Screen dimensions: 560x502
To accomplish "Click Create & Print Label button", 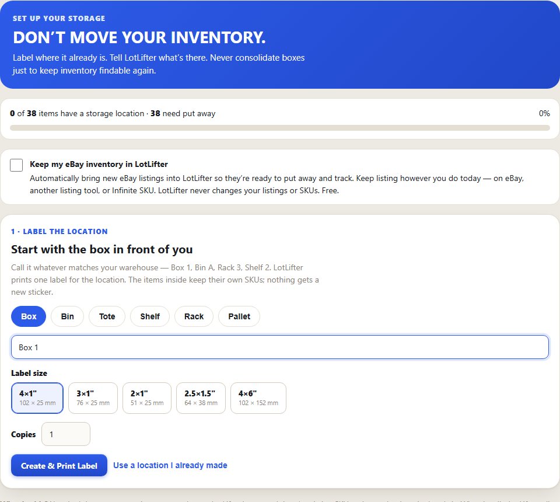I will coord(60,466).
